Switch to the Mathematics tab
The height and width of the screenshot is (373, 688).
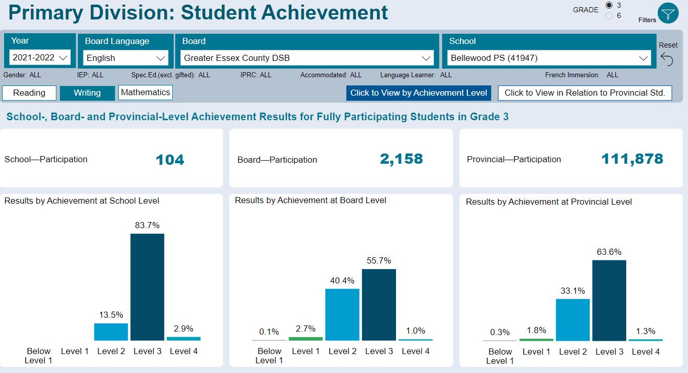[145, 92]
